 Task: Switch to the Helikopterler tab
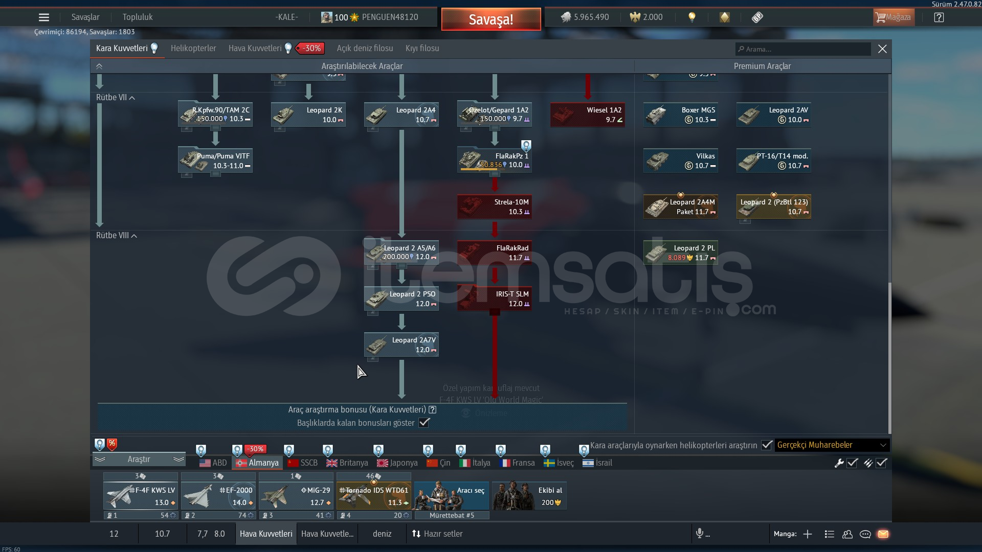pos(193,49)
